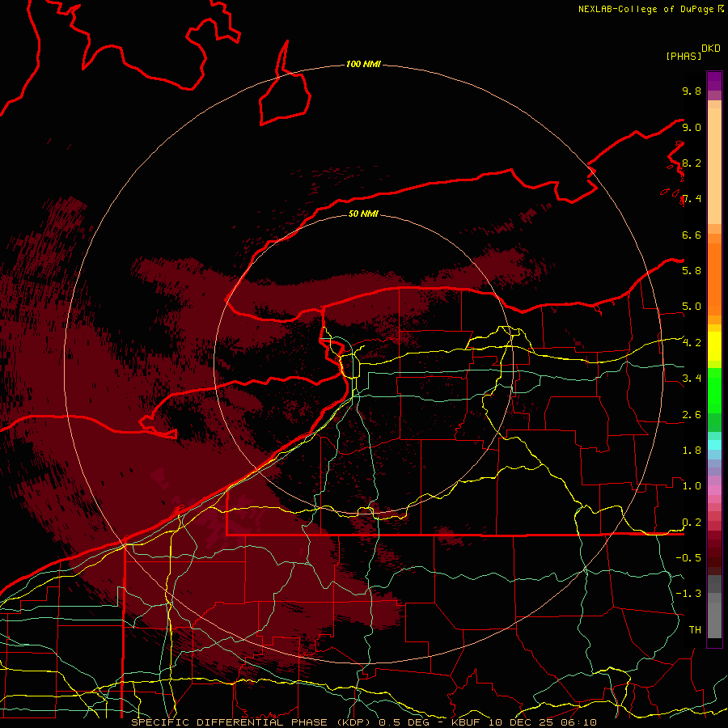Select the 6.6 value on color scale
Viewport: 728px width, 728px height.
coord(692,235)
